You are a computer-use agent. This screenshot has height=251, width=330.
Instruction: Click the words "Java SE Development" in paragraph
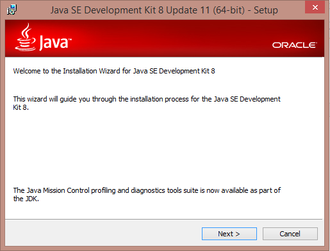pyautogui.click(x=247, y=99)
